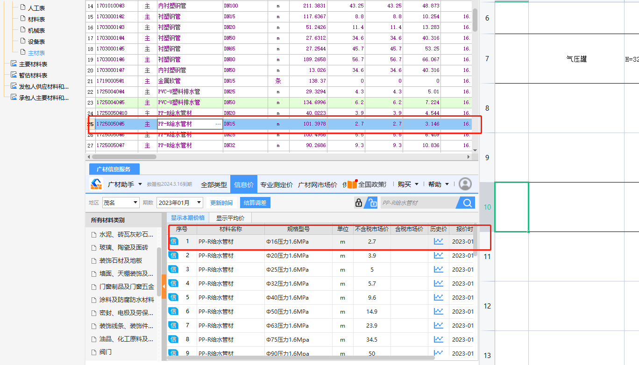This screenshot has height=365, width=639.
Task: Switch to the 广材网市场价 tab
Action: click(x=318, y=184)
